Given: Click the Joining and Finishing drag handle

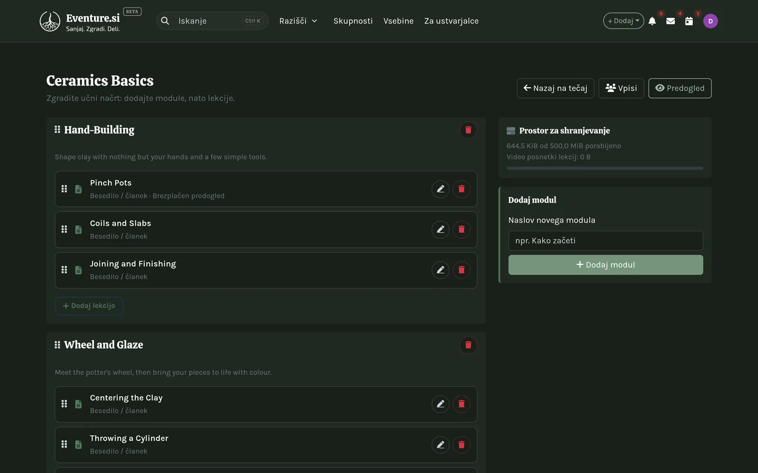Looking at the screenshot, I should [x=64, y=270].
